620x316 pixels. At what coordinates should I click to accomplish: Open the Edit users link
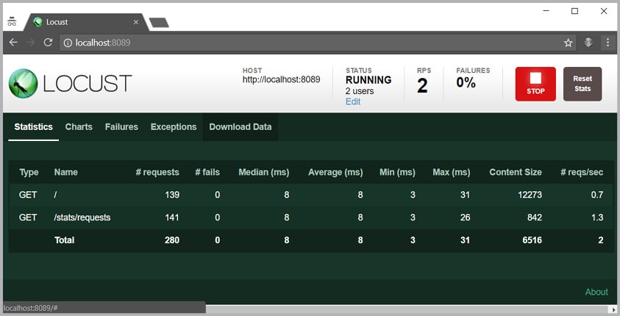[x=353, y=102]
